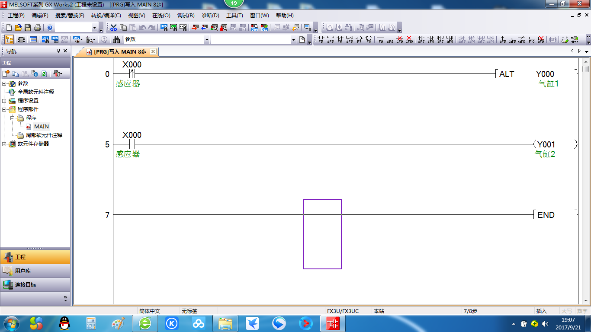Expand the 参数 tree node
591x332 pixels.
(4, 83)
